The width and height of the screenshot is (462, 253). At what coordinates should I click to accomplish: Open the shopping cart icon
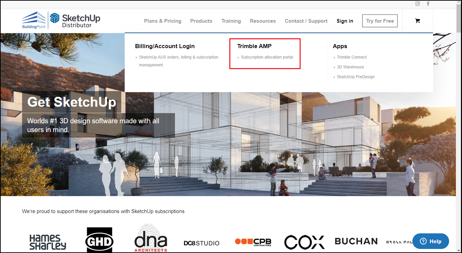pos(417,21)
